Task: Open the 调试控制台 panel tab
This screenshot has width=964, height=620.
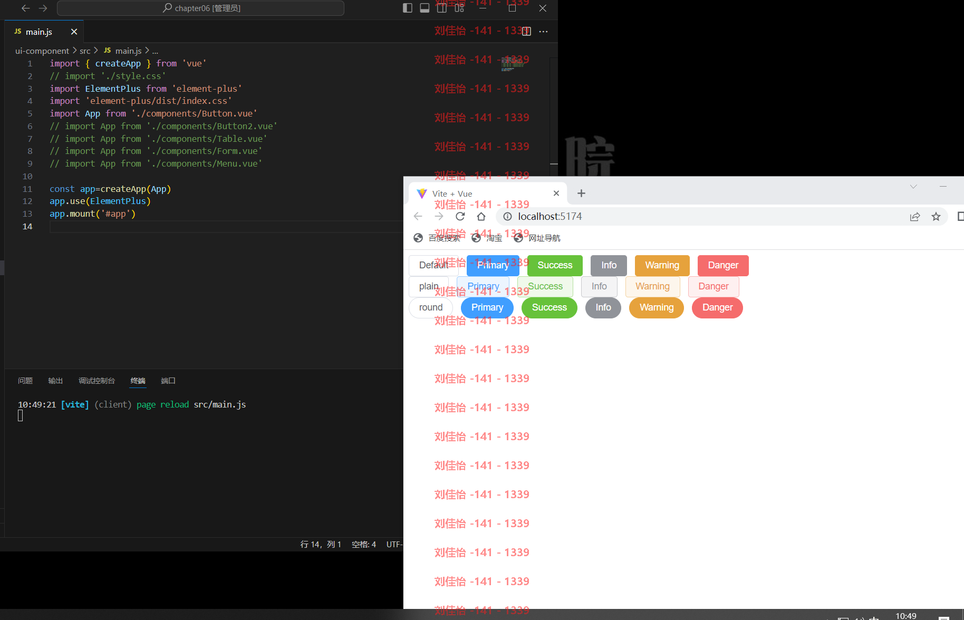Action: 97,381
